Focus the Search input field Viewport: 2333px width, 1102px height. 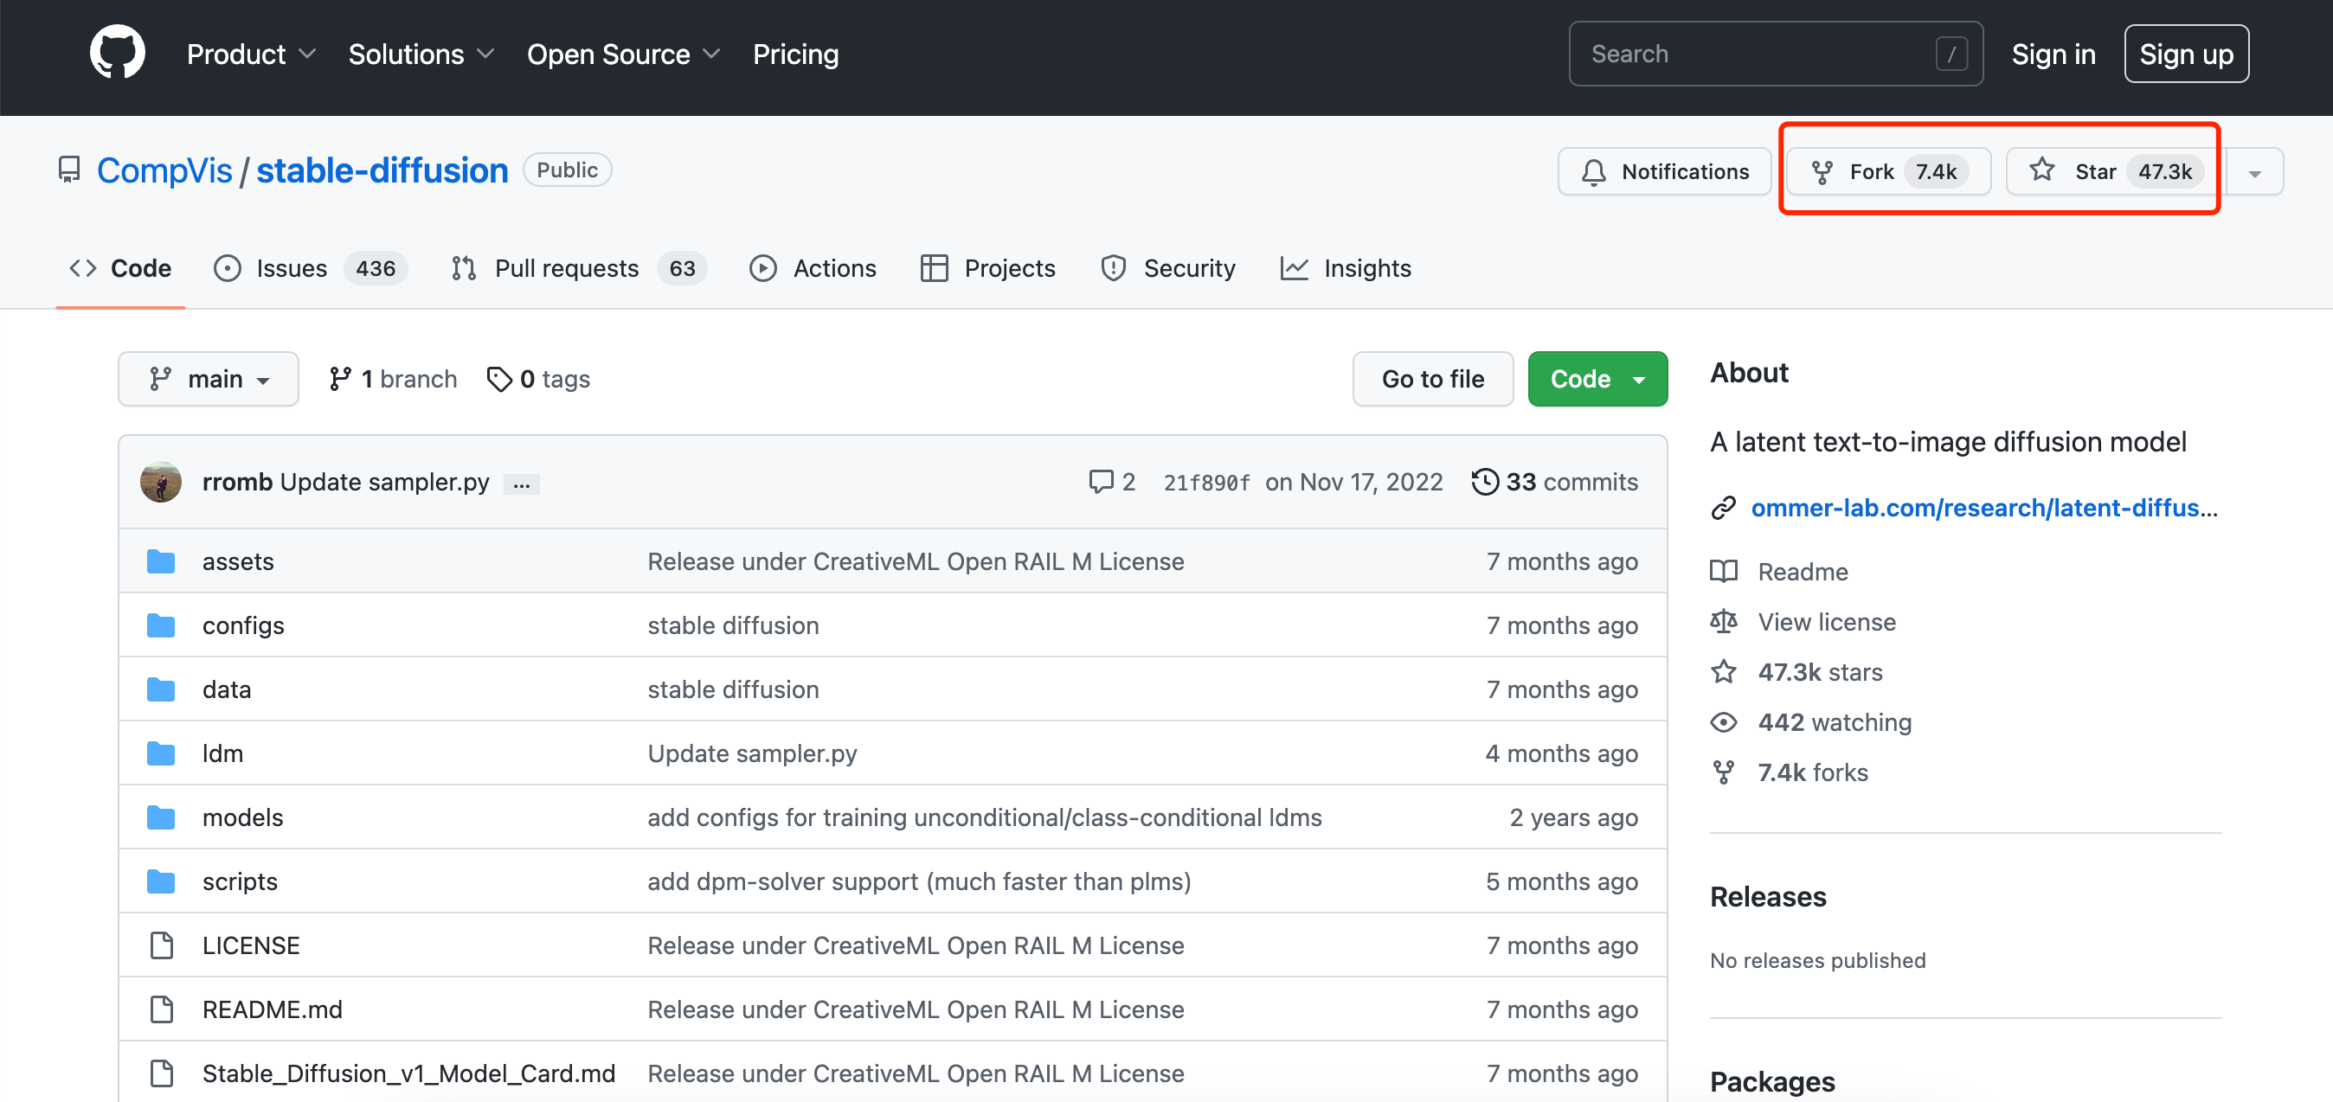click(1775, 54)
